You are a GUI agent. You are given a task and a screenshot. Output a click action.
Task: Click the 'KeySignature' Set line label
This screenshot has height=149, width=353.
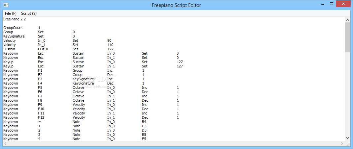tap(14, 37)
